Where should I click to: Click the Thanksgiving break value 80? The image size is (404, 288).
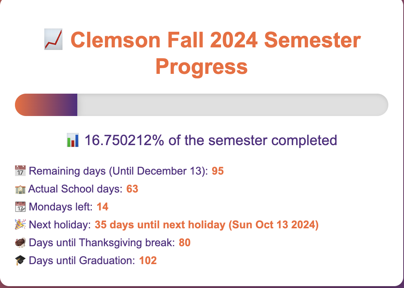point(184,243)
